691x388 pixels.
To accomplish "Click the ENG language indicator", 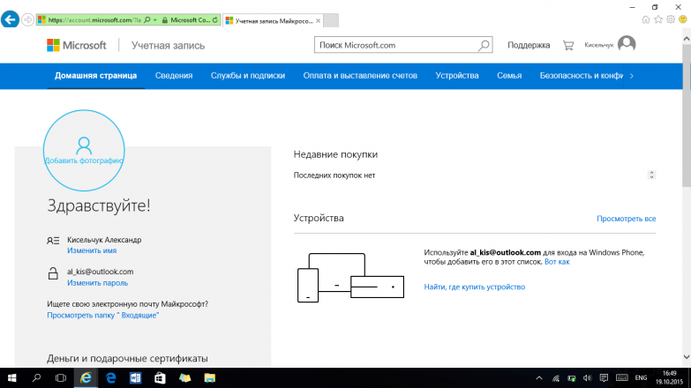I will click(x=641, y=378).
